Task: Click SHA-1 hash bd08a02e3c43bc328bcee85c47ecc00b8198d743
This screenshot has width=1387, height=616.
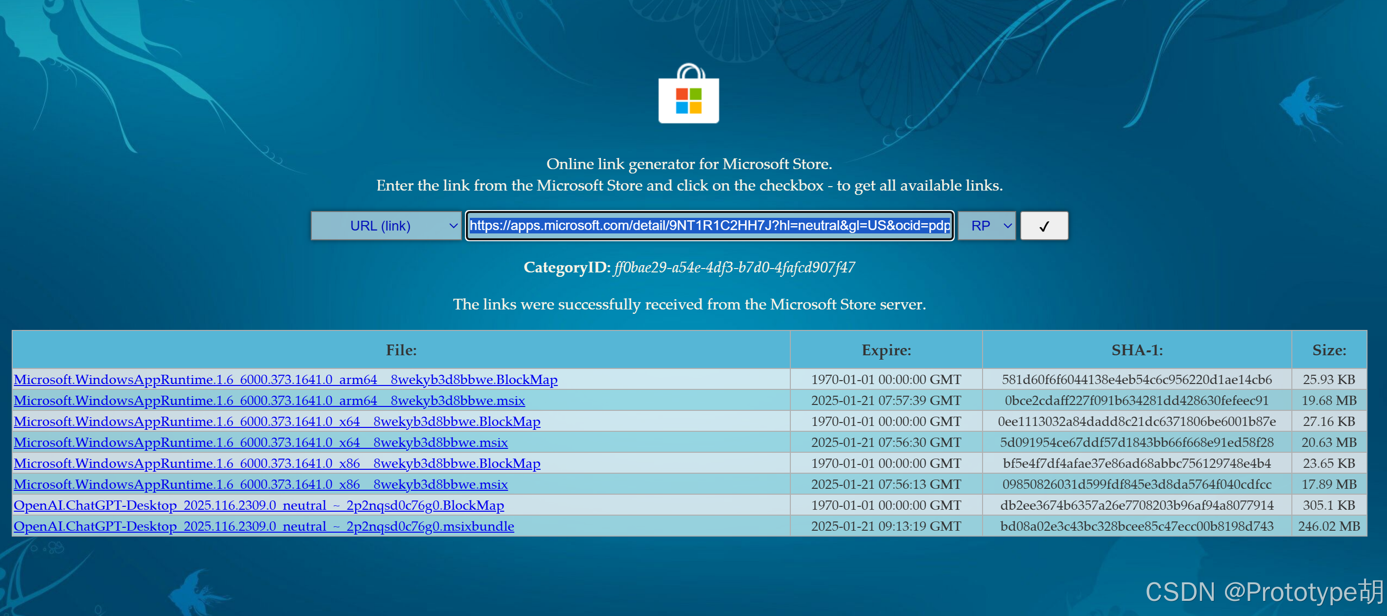Action: click(x=1137, y=526)
